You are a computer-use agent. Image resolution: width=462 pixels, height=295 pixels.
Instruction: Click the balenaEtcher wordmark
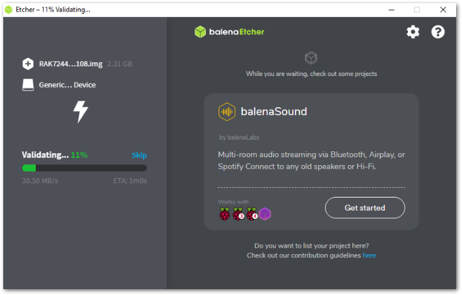click(237, 32)
